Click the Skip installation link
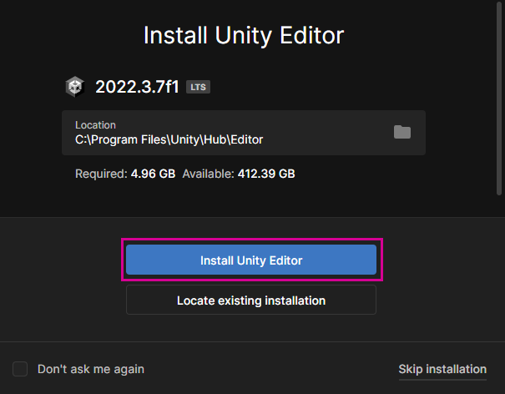 [442, 369]
